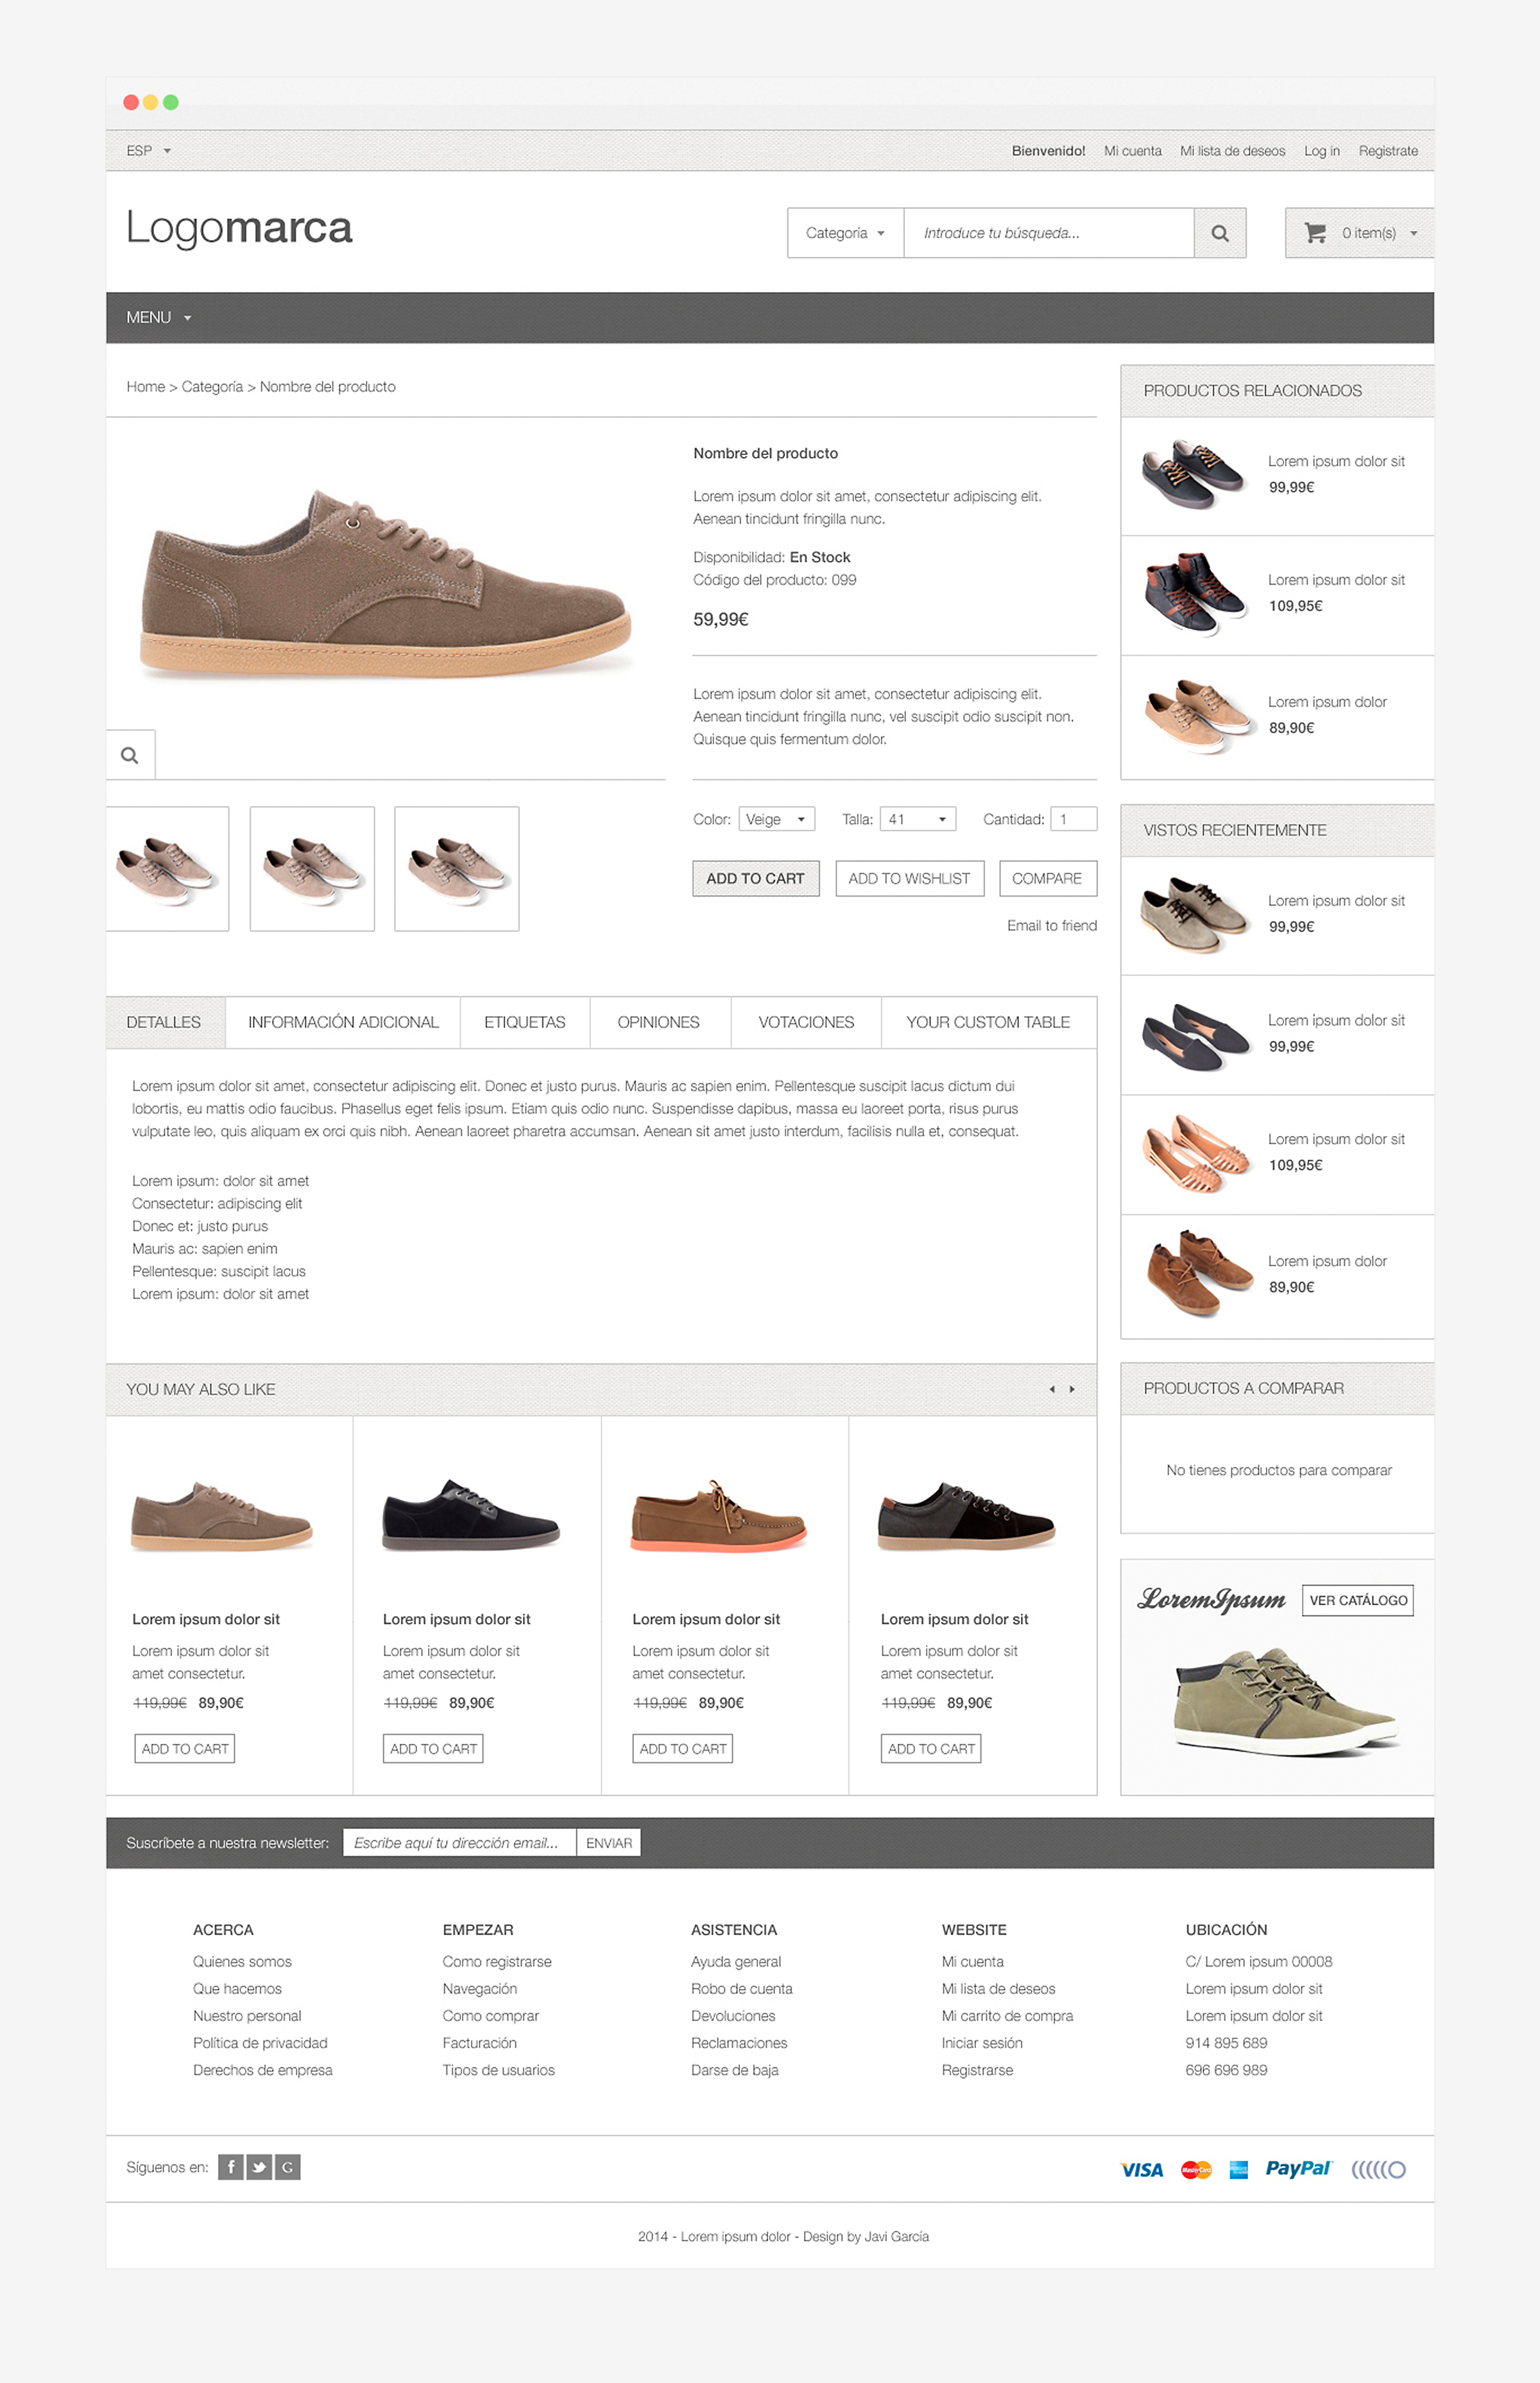1540x2383 pixels.
Task: Expand the MENU navigation bar
Action: (x=158, y=318)
